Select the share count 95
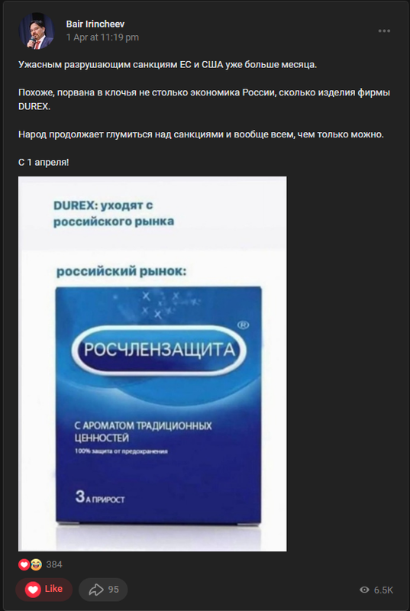This screenshot has height=611, width=410. pos(113,590)
